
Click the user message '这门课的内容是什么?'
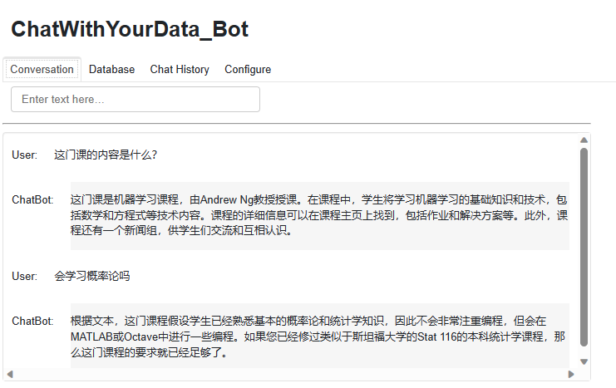(106, 155)
